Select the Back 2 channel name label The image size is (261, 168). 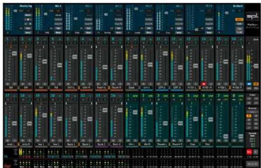tap(87, 144)
